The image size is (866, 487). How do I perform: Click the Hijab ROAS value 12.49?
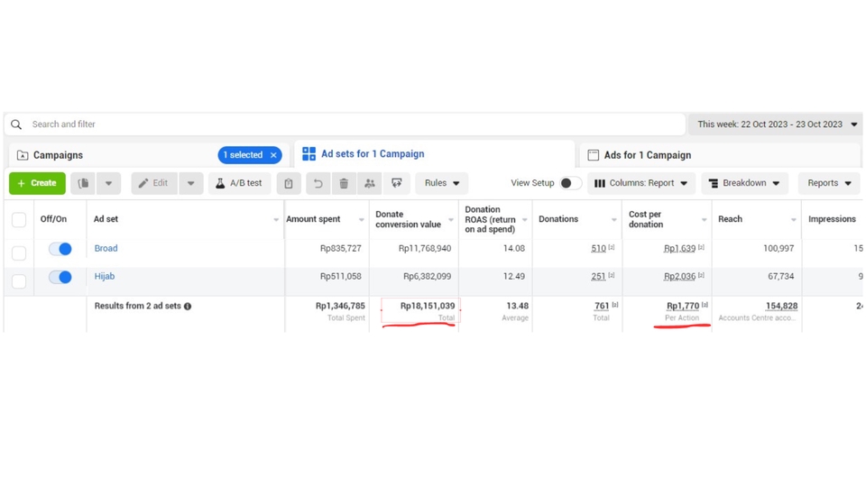tap(513, 276)
